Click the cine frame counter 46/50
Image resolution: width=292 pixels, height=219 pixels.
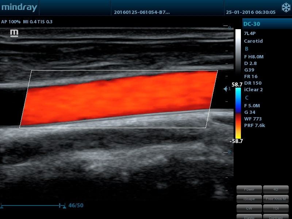click(76, 205)
